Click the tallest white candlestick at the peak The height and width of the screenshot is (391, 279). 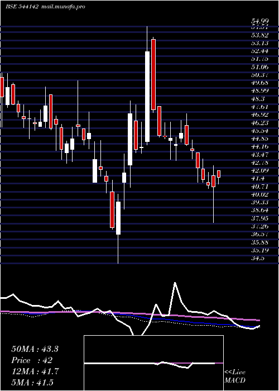[147, 97]
